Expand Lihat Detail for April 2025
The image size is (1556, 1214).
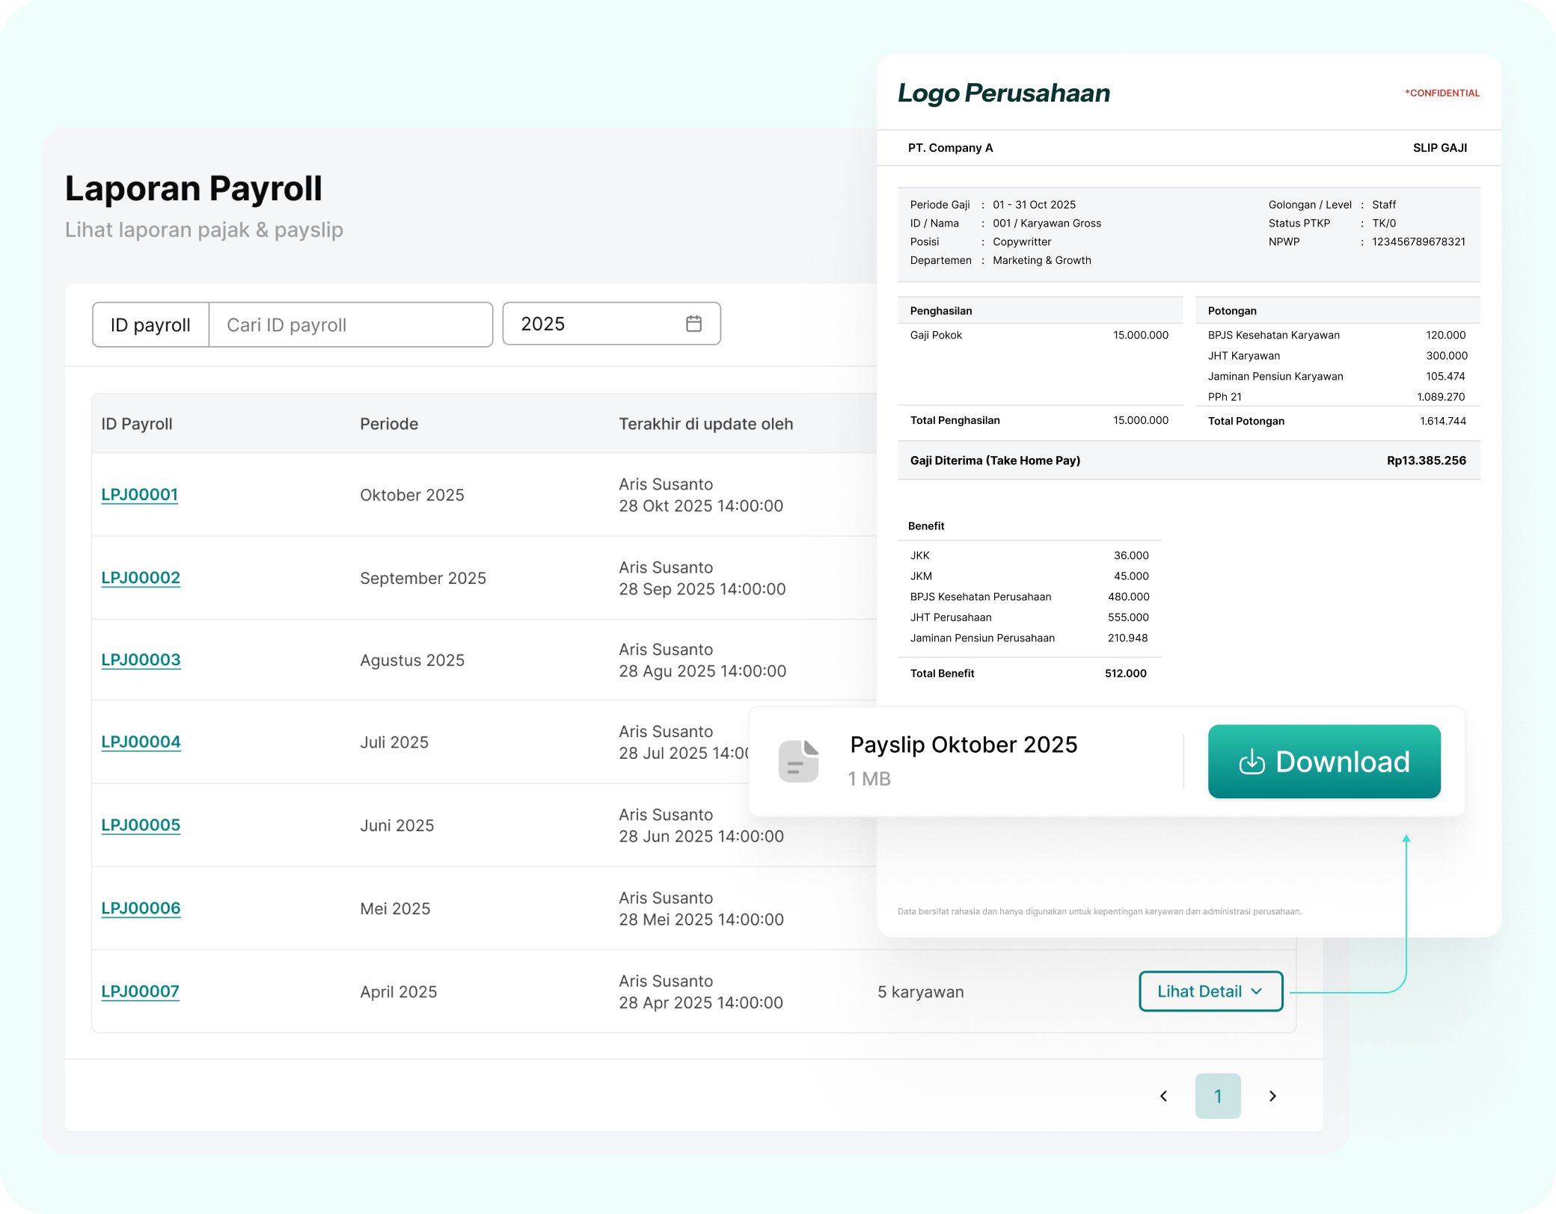click(1210, 991)
